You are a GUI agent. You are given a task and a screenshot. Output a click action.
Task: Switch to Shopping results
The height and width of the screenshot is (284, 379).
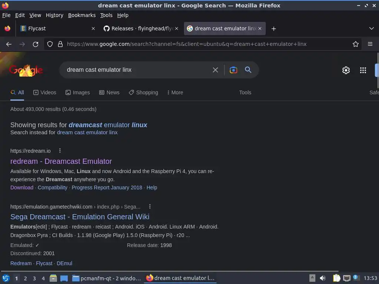tap(143, 92)
